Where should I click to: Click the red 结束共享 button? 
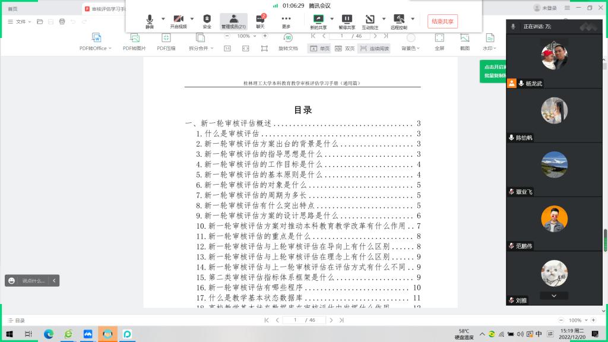click(442, 21)
